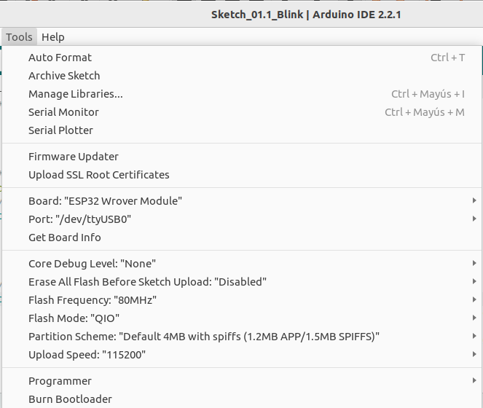Image resolution: width=483 pixels, height=408 pixels.
Task: Run Auto Format on the sketch
Action: [60, 58]
